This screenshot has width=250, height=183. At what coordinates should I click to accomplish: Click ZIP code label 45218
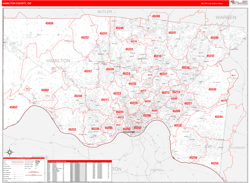point(134,41)
